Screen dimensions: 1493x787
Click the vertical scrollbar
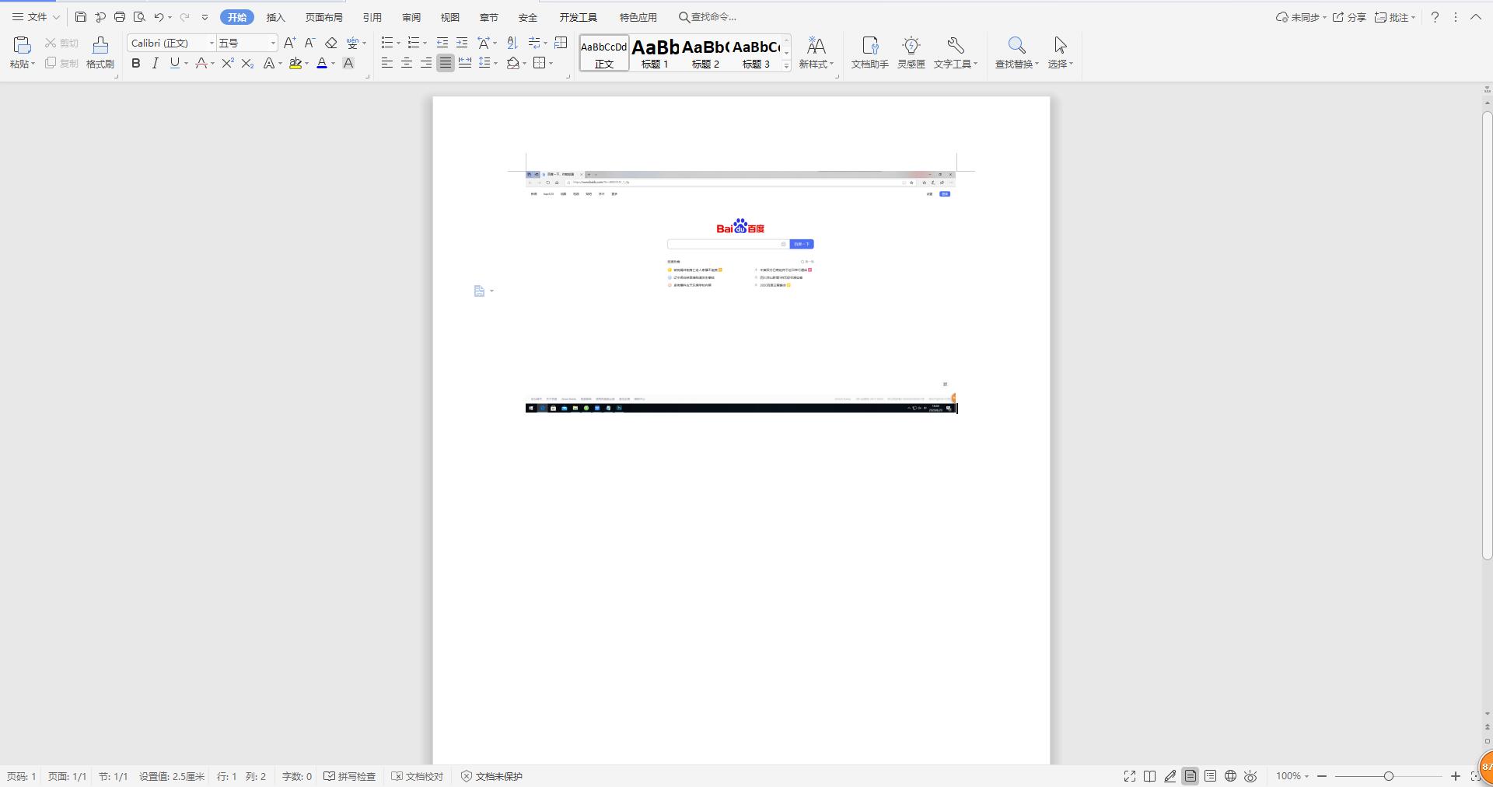tap(1487, 336)
